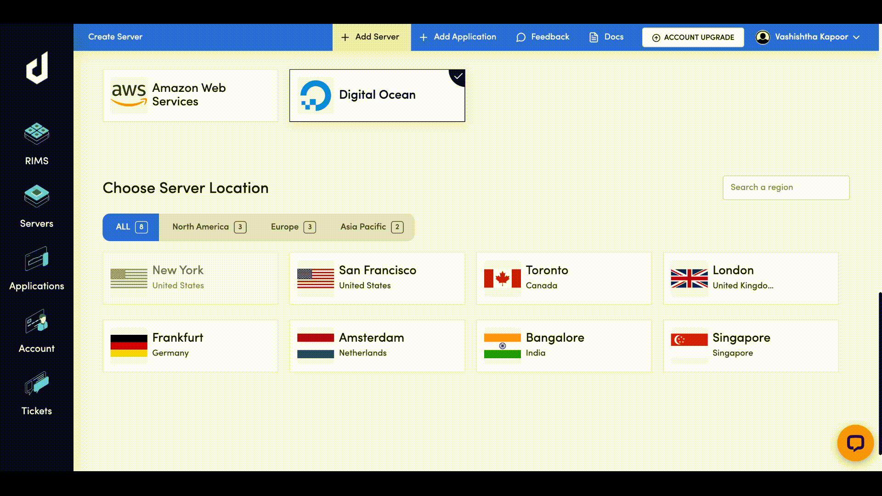882x496 pixels.
Task: Open the live chat bubble
Action: click(855, 443)
